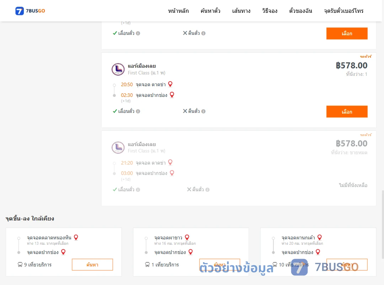Search trips from จุดจอดตลาดหนองหิน with ค้นหา
Viewport: 384px width, 285px height.
[92, 265]
